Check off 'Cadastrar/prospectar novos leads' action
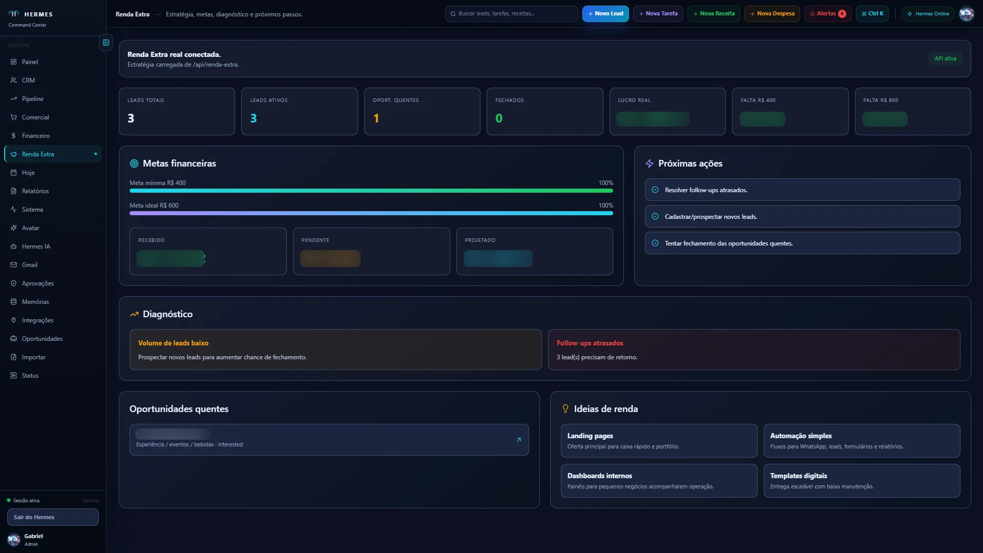Screen dimensions: 983x553 (x=655, y=217)
